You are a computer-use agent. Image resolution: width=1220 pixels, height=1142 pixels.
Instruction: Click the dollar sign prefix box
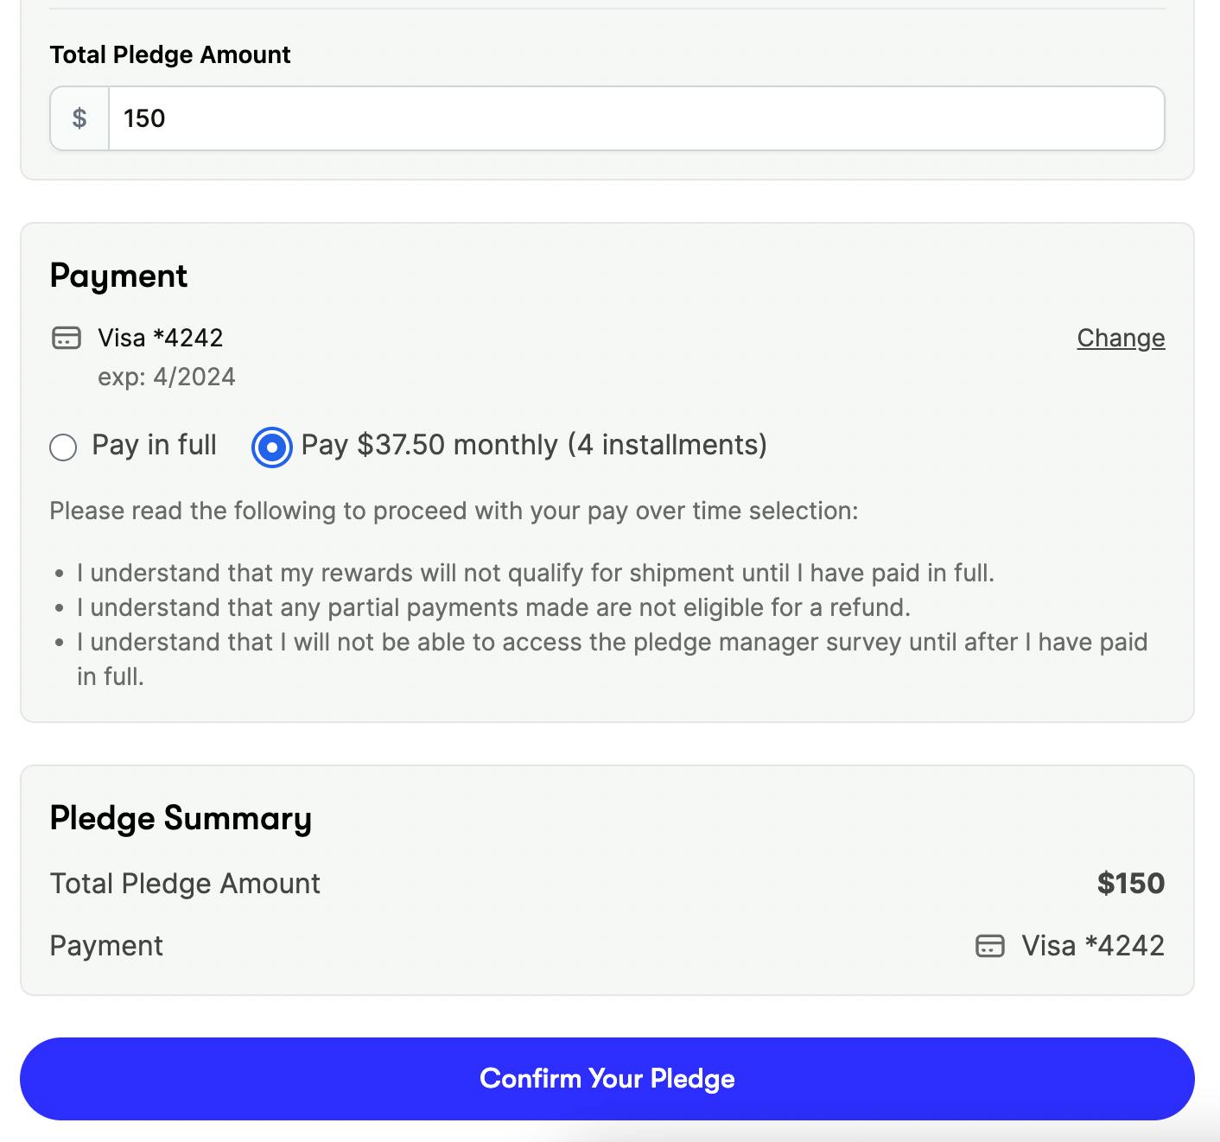coord(79,118)
